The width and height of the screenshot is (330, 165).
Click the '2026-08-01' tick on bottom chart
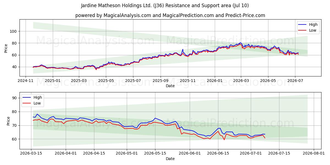313,154
